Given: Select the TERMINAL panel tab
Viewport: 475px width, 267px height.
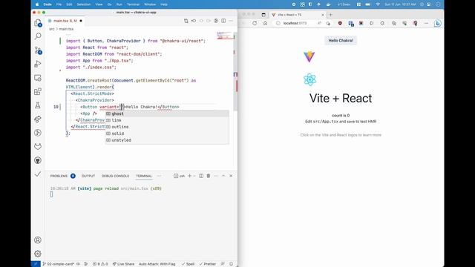Looking at the screenshot, I should click(144, 176).
